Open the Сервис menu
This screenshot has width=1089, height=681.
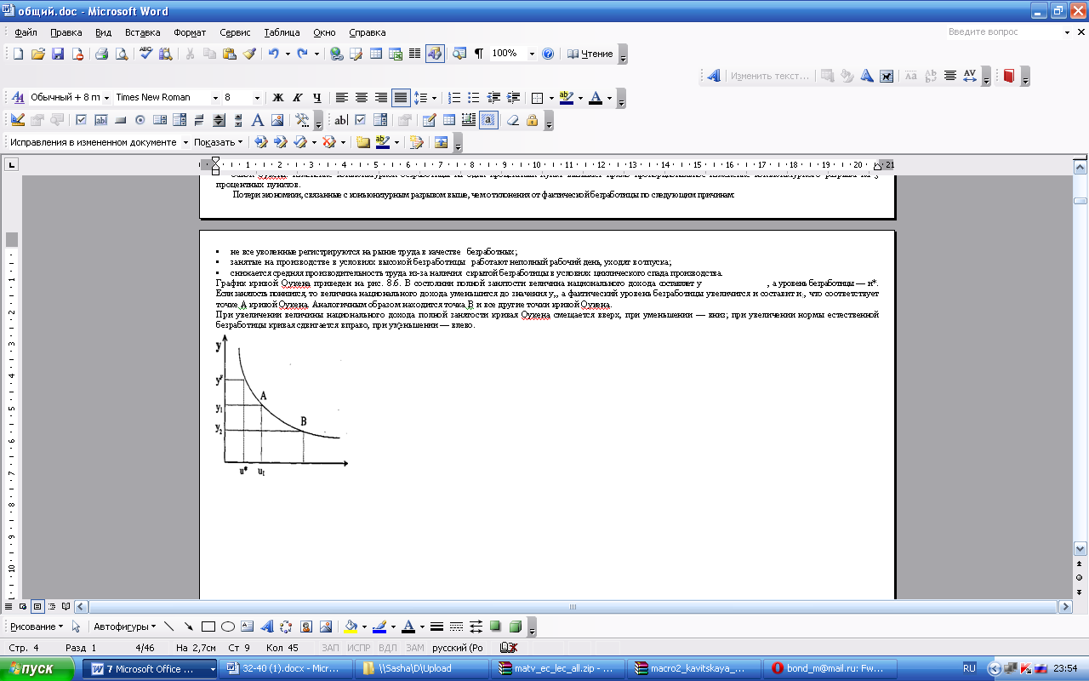235,32
